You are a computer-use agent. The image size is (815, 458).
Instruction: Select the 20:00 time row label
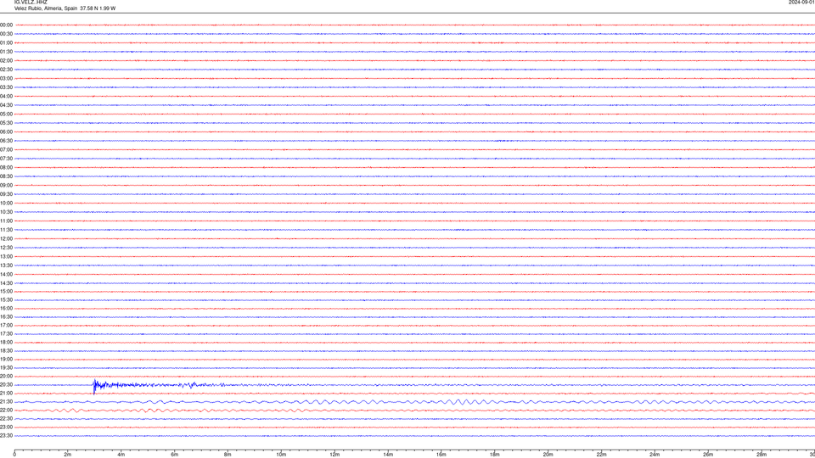point(6,377)
